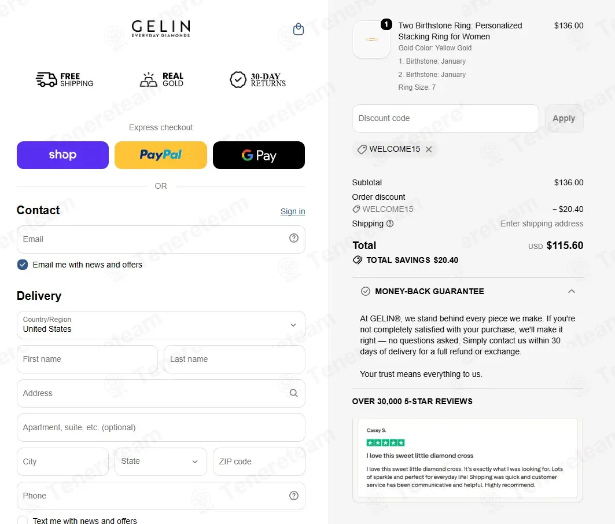Screen dimensions: 615x524
Task: Click the address search magnifier icon
Action: (294, 393)
